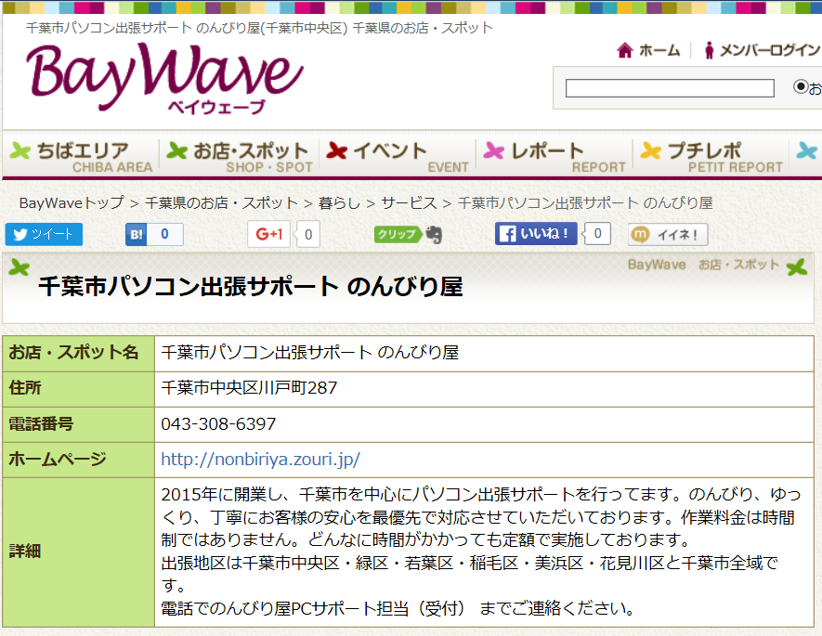Click the Twitter ツイート button

44,234
